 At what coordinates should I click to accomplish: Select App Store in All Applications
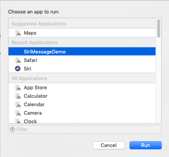coord(82,88)
